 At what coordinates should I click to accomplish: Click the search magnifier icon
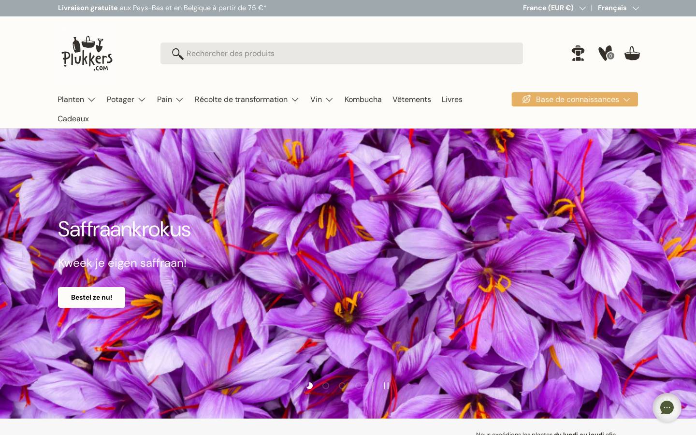point(177,54)
